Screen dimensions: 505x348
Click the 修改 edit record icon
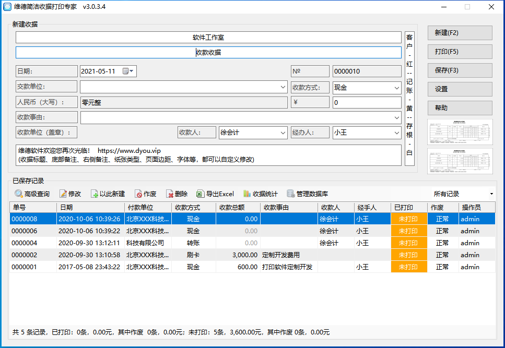[70, 194]
